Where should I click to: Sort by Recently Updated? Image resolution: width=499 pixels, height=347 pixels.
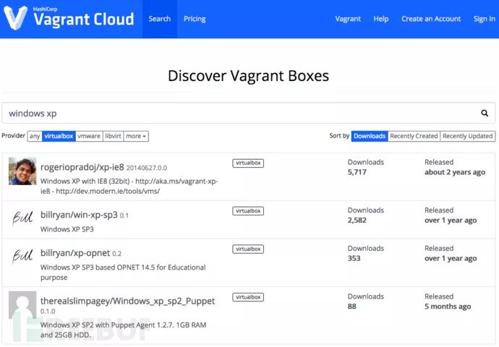468,136
